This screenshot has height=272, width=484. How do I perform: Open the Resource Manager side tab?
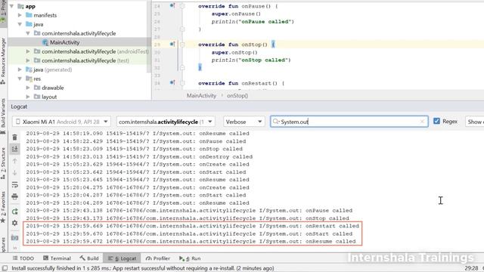(3, 60)
